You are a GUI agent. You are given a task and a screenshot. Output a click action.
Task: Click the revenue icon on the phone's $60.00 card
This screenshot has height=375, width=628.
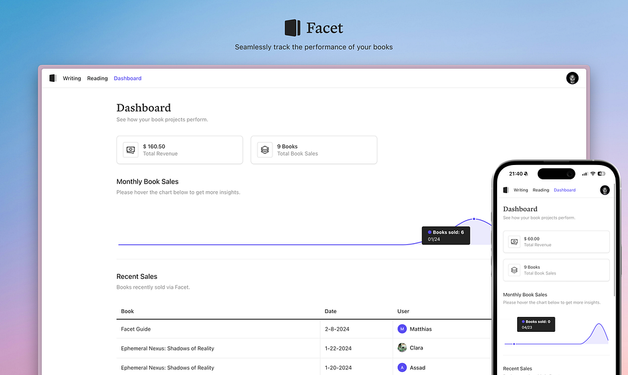(515, 242)
